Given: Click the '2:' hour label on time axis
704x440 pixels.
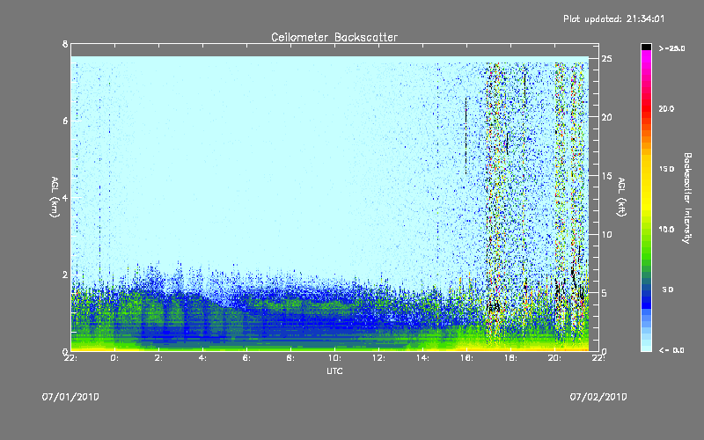Looking at the screenshot, I should click(158, 358).
